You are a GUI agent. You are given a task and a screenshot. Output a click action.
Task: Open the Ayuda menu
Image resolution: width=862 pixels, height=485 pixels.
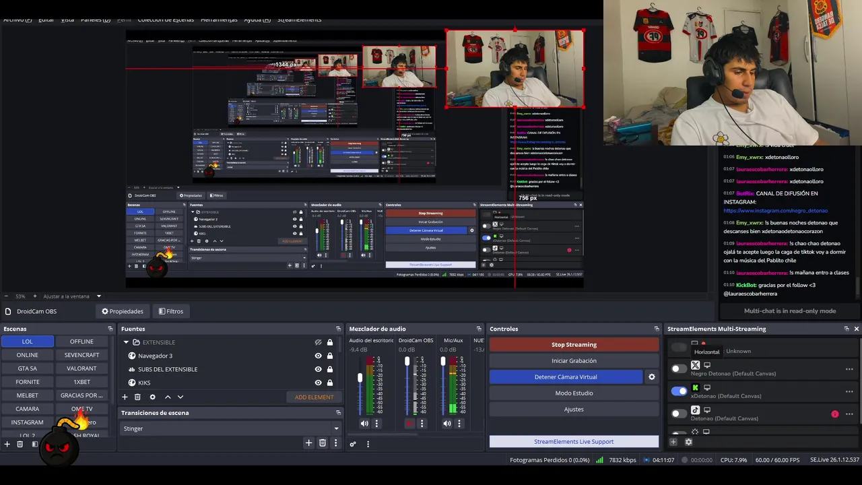[x=257, y=20]
